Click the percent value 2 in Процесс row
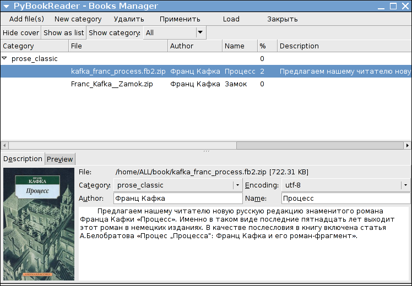The image size is (412, 286). (x=262, y=71)
